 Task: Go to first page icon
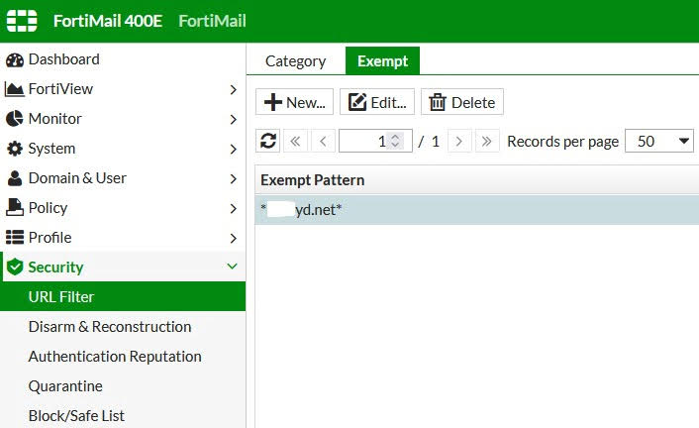pyautogui.click(x=295, y=142)
